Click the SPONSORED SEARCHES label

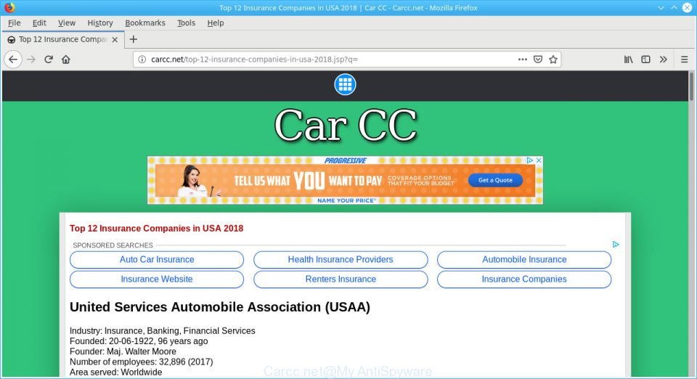(x=113, y=245)
